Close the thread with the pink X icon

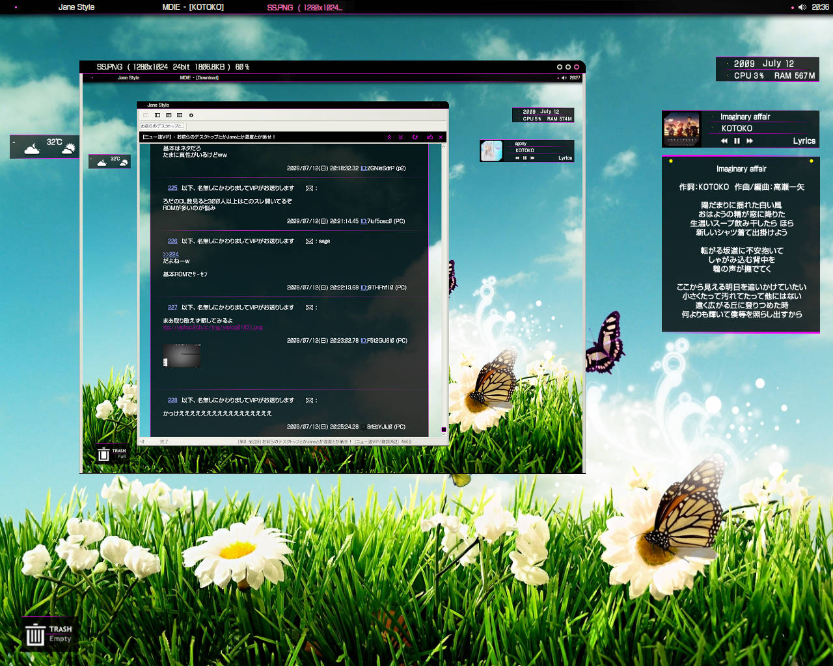441,137
